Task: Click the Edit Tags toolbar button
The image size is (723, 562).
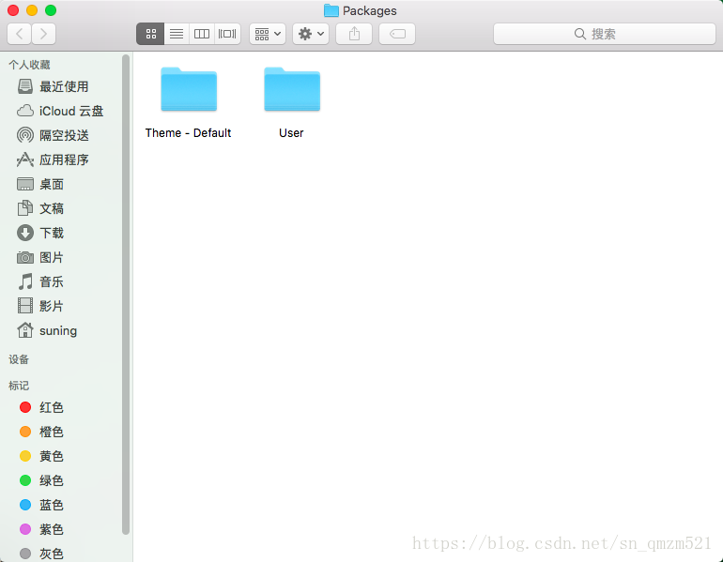Action: pos(397,34)
